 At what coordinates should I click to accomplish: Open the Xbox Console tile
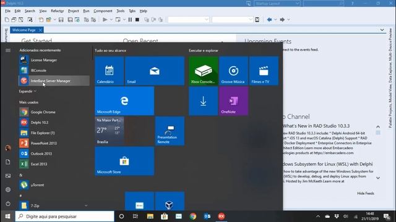[x=204, y=71]
